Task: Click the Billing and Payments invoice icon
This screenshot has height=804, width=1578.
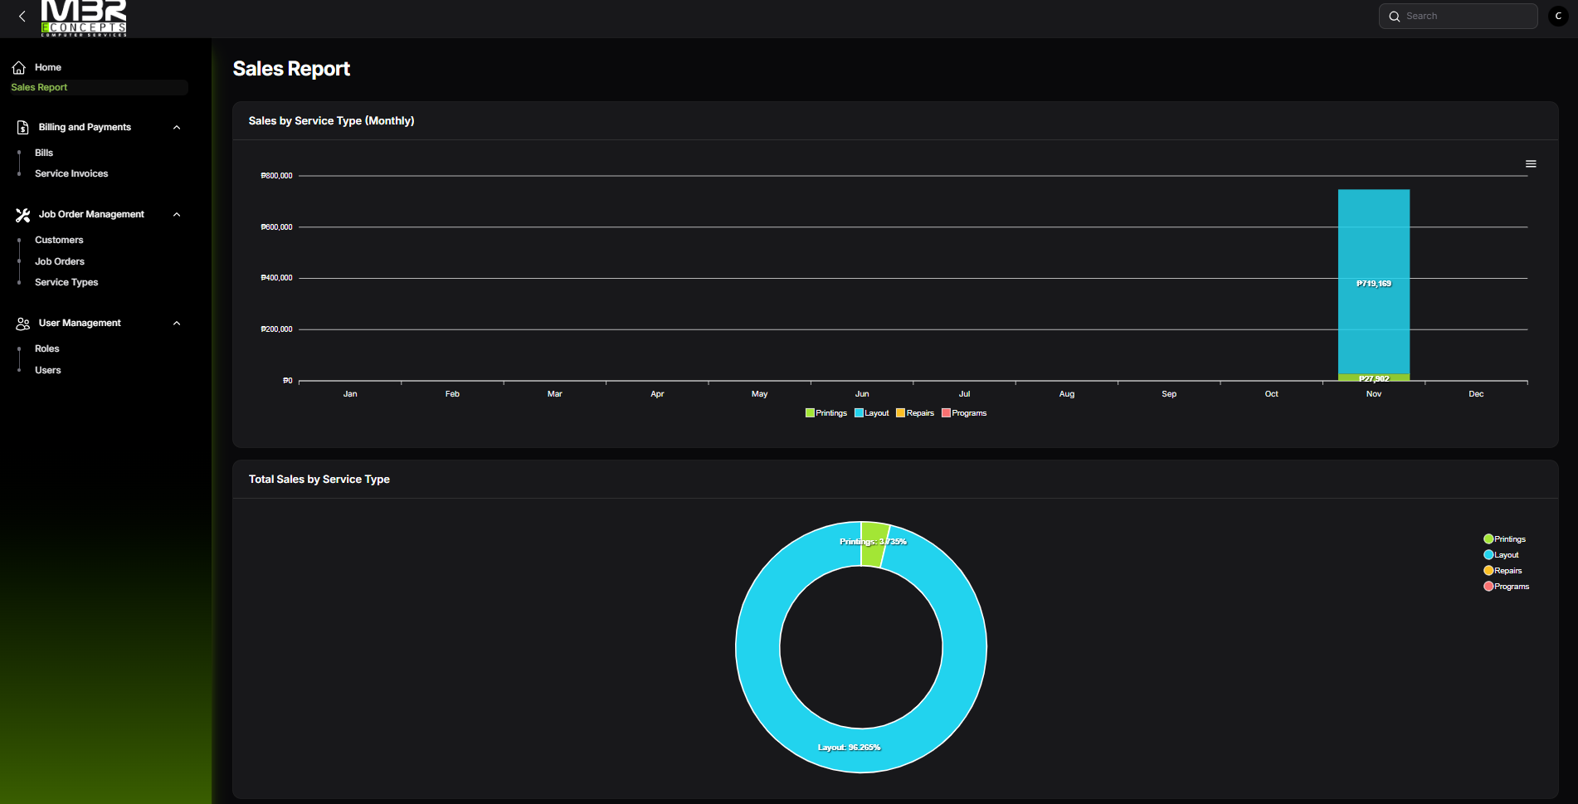Action: [22, 127]
